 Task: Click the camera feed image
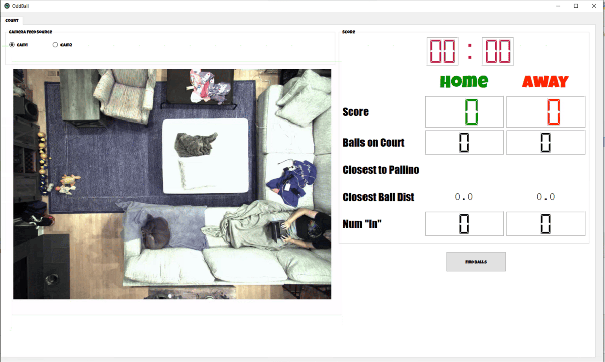point(172,184)
